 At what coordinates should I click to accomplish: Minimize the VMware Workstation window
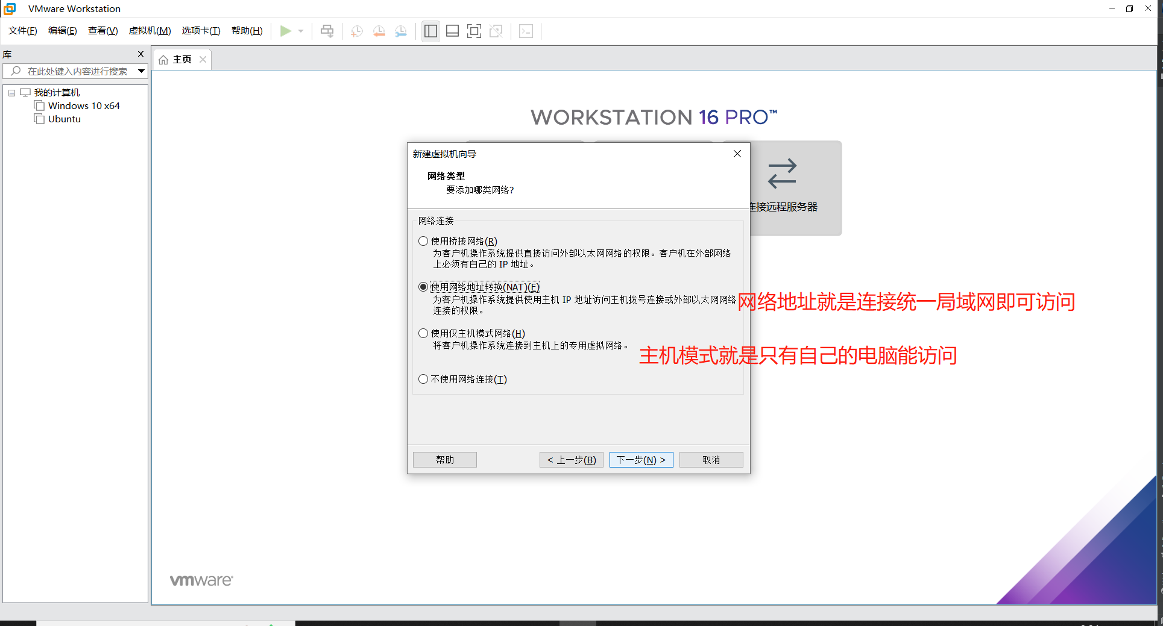click(1112, 8)
